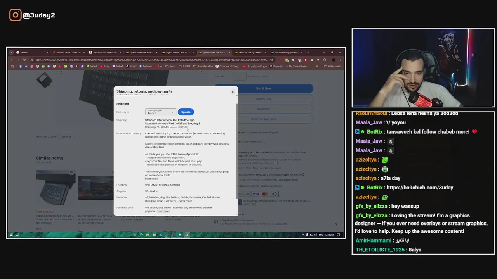Open Windows Task View

click(17, 235)
